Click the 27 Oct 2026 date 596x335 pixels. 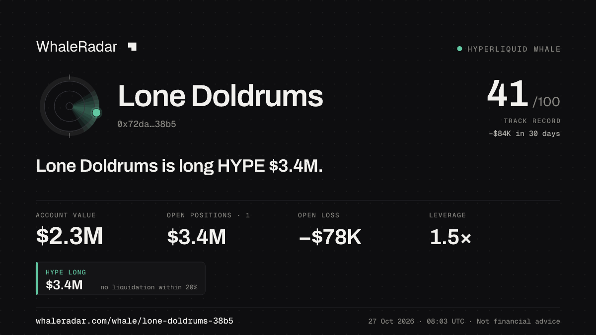[x=391, y=322]
